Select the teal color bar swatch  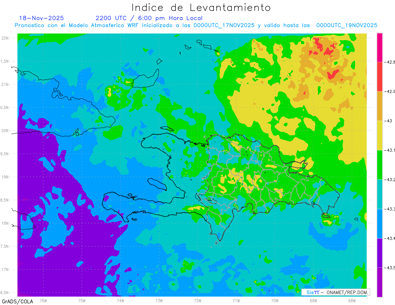point(380,194)
